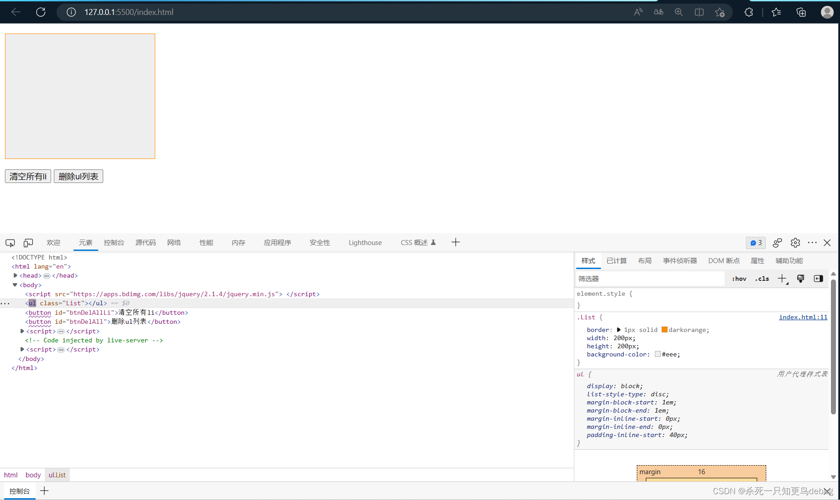Open the 源代码 tab
The image size is (840, 500).
click(146, 243)
